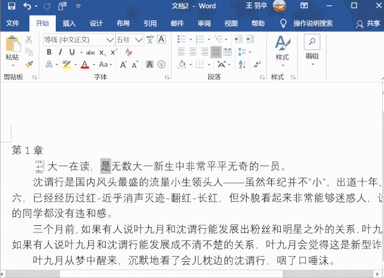Toggle show paragraph marks icon
The width and height of the screenshot is (384, 278).
pos(257,64)
